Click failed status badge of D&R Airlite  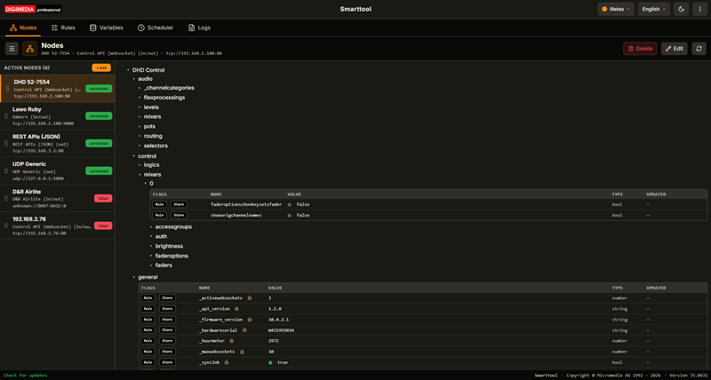tap(103, 198)
